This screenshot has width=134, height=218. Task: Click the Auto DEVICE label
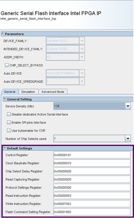(13, 73)
